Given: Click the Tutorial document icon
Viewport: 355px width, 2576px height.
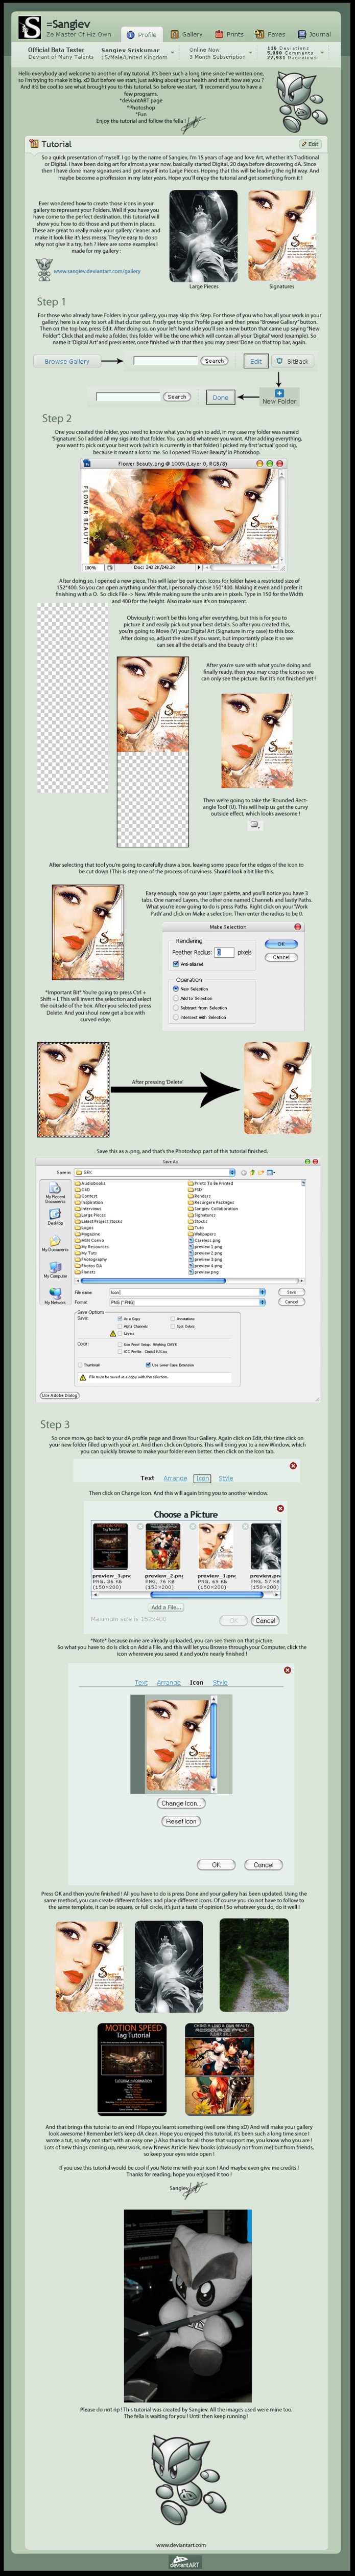Looking at the screenshot, I should pyautogui.click(x=34, y=144).
